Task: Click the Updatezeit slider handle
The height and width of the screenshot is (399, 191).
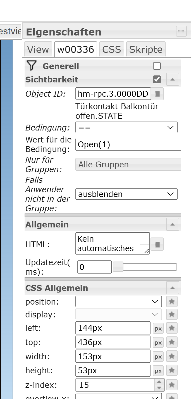Action: [x=118, y=267]
